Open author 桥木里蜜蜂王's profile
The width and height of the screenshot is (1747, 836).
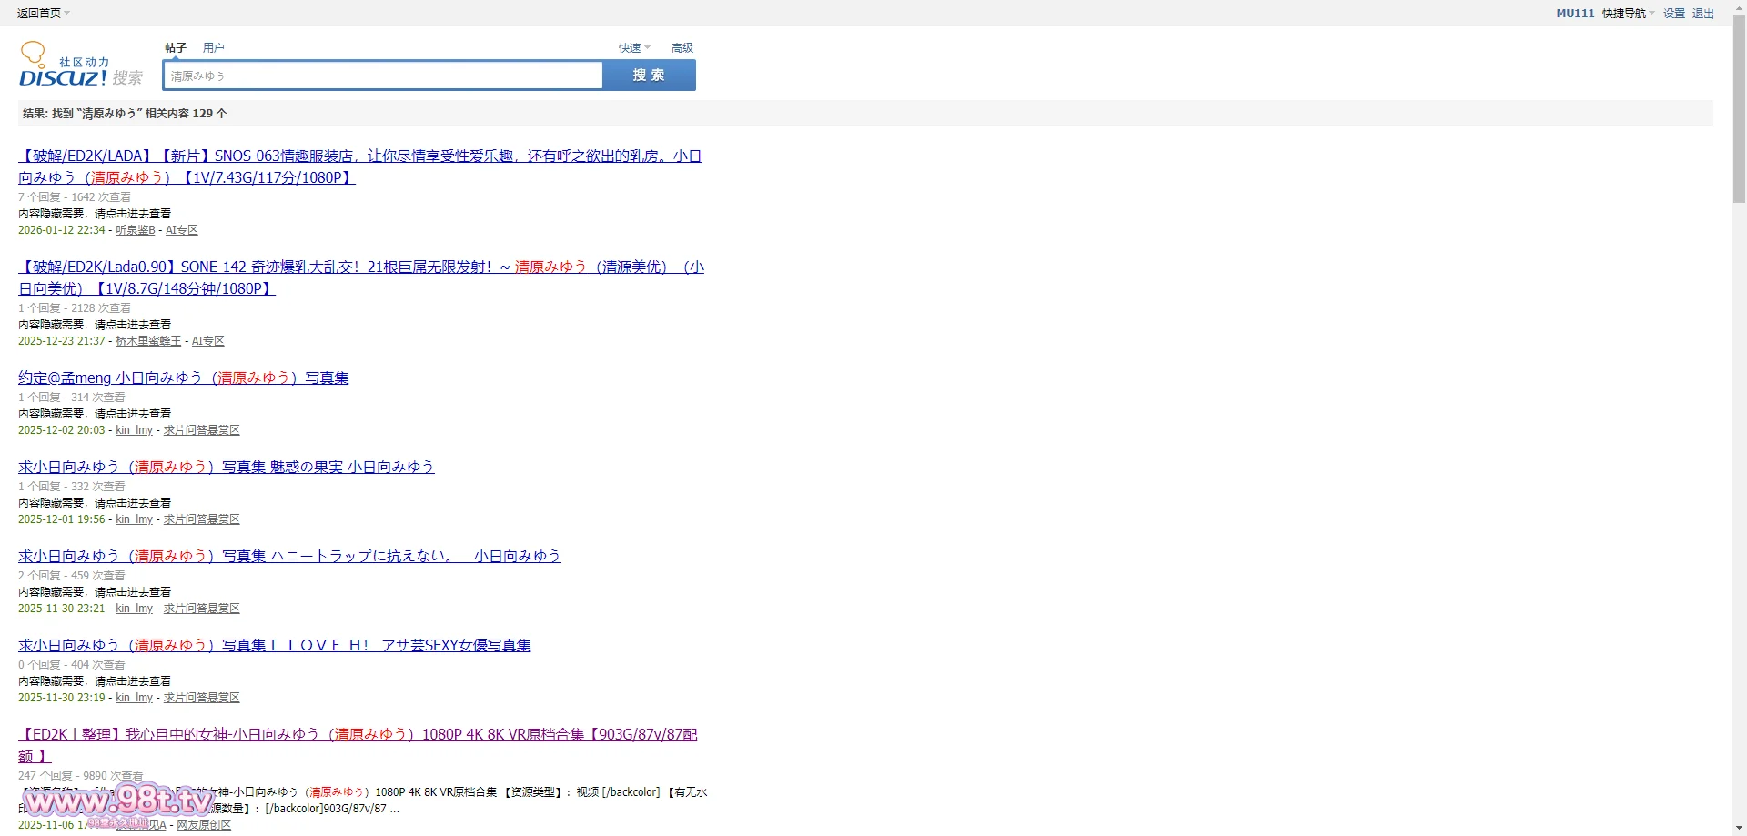pyautogui.click(x=148, y=341)
